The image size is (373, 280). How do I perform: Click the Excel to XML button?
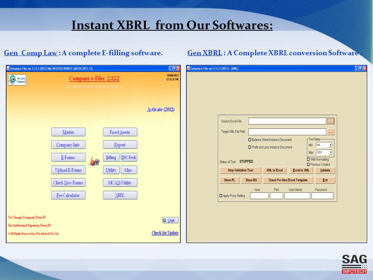click(x=301, y=170)
